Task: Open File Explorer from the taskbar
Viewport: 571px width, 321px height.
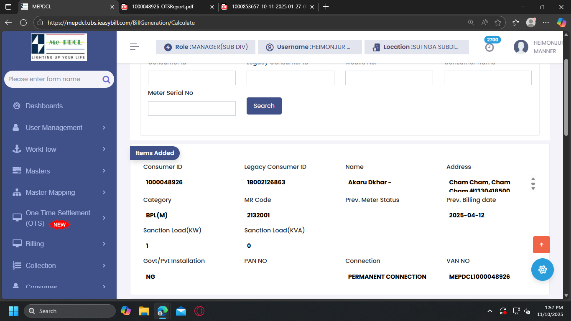Action: click(x=144, y=311)
